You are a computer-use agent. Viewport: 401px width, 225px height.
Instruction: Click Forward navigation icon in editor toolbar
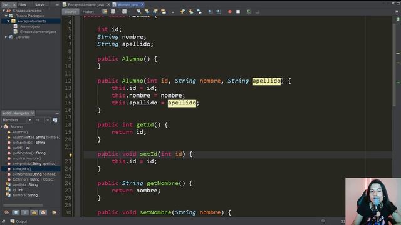click(x=124, y=12)
